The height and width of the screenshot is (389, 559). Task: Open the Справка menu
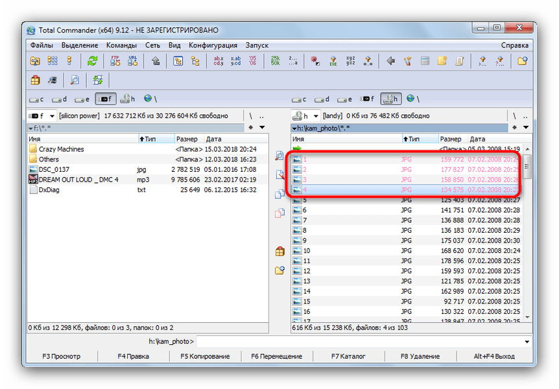pyautogui.click(x=515, y=45)
